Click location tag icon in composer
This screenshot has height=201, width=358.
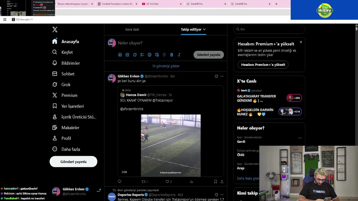[x=164, y=55]
